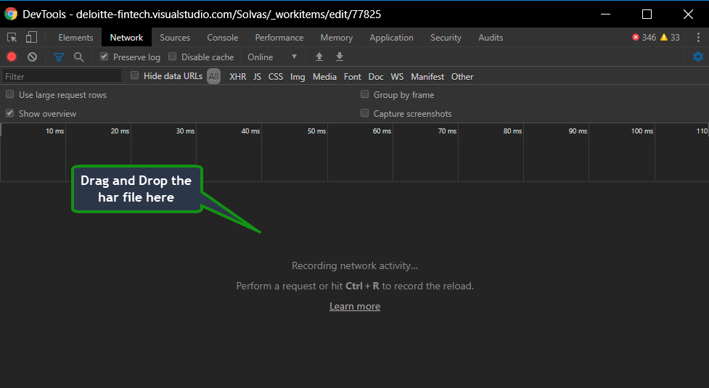Click the 'Recording network activity...' text
Image resolution: width=709 pixels, height=388 pixels.
click(x=355, y=265)
